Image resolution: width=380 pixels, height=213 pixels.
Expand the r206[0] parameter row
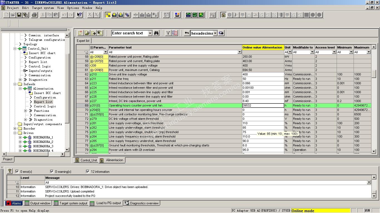click(x=92, y=57)
